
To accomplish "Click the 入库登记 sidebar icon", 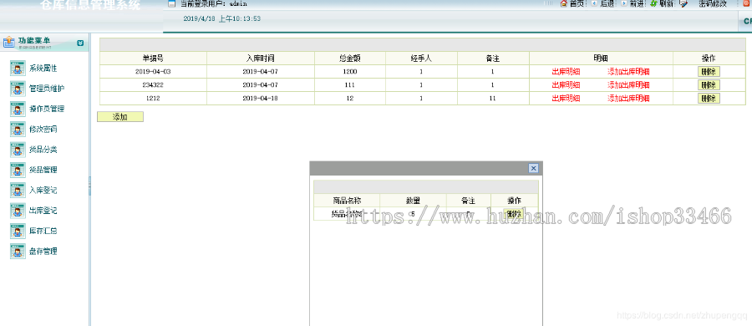I will (x=18, y=190).
